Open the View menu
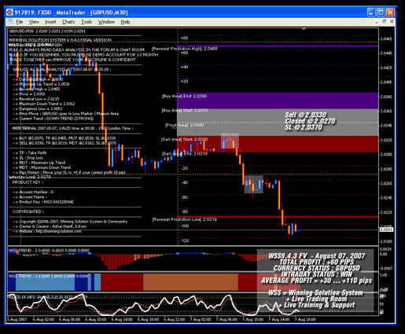 click(34, 22)
